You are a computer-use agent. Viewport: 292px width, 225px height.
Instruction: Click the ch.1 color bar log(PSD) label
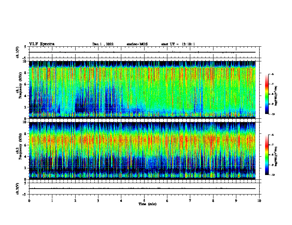coord(276,96)
